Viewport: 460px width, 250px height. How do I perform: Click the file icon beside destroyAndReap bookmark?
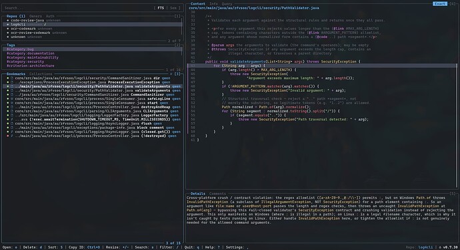(12, 107)
